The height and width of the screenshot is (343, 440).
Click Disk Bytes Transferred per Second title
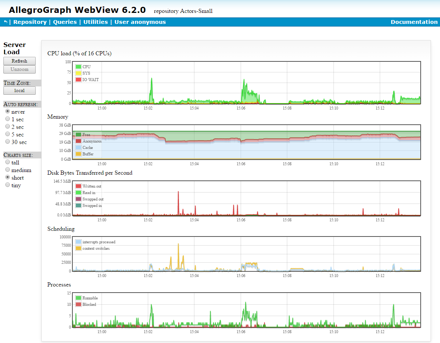coord(90,173)
